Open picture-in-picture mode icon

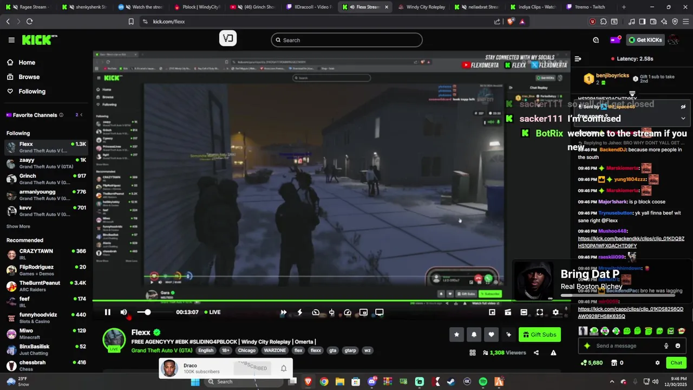pos(363,312)
